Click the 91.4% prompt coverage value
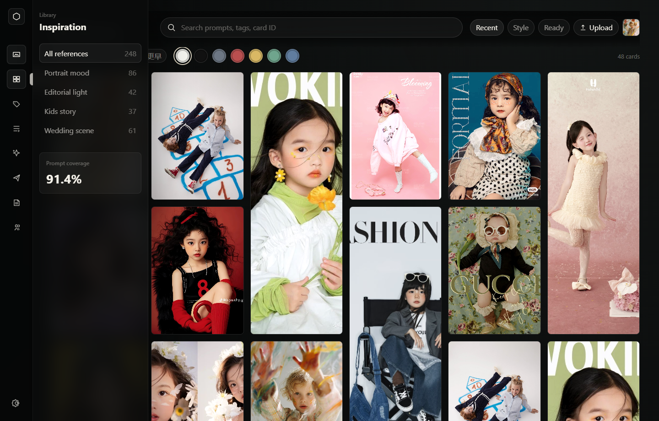 pos(64,179)
